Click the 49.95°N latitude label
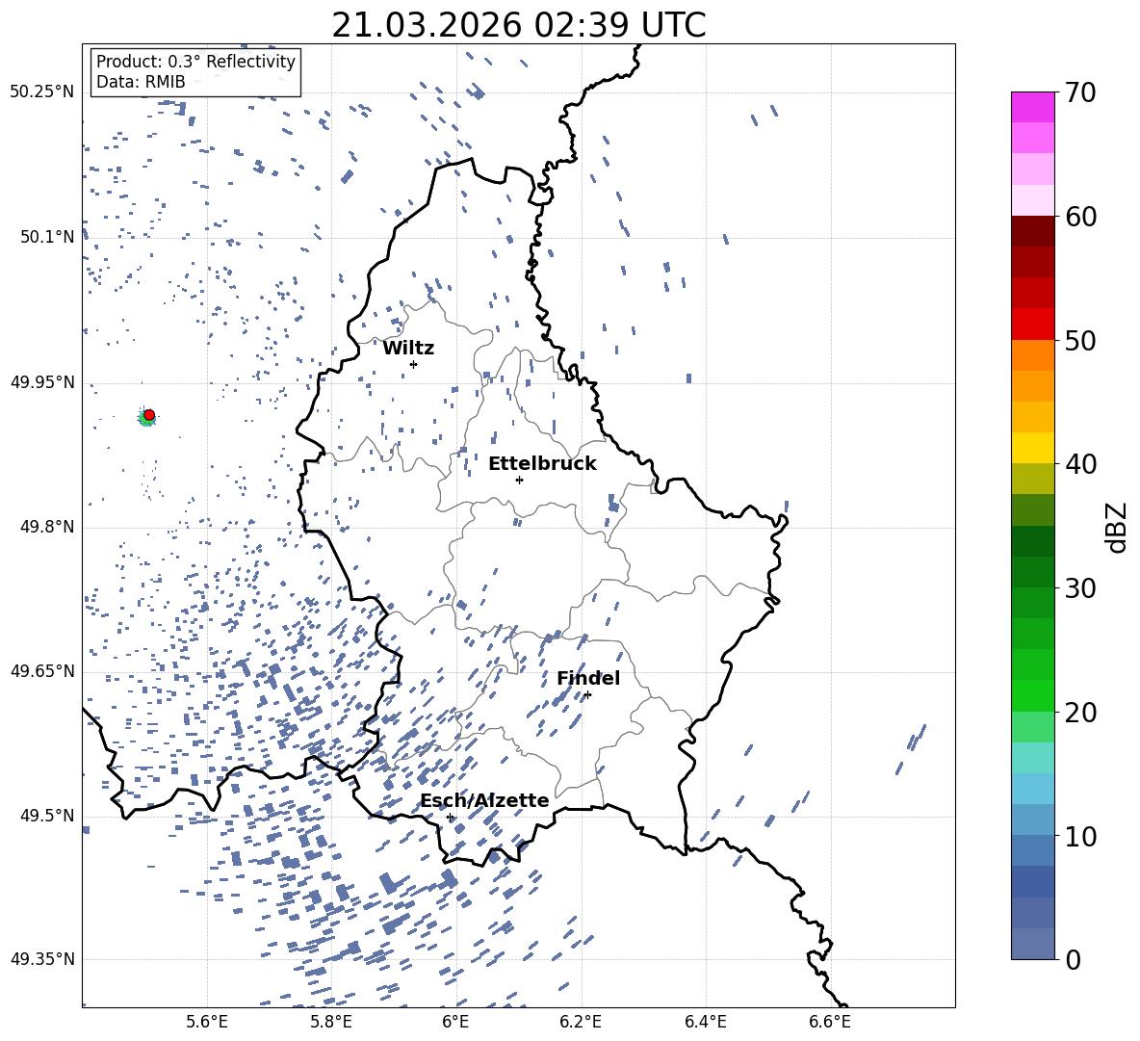 (x=42, y=381)
